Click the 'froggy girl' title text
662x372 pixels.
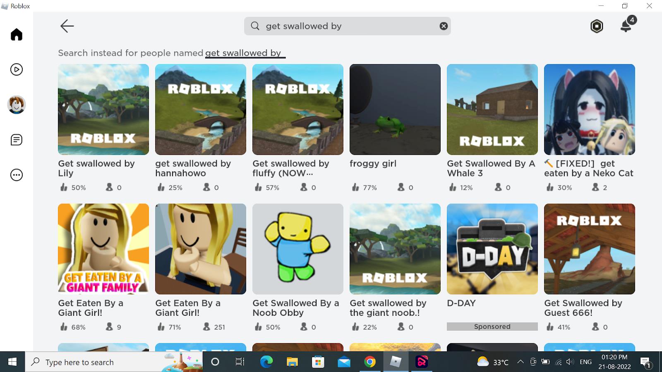pos(373,164)
